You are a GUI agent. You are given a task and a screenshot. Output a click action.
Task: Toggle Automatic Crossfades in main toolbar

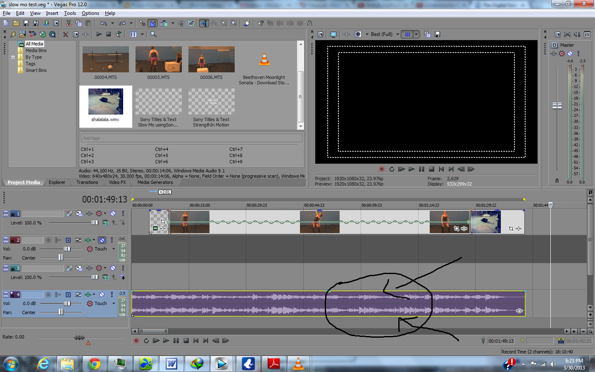[152, 23]
